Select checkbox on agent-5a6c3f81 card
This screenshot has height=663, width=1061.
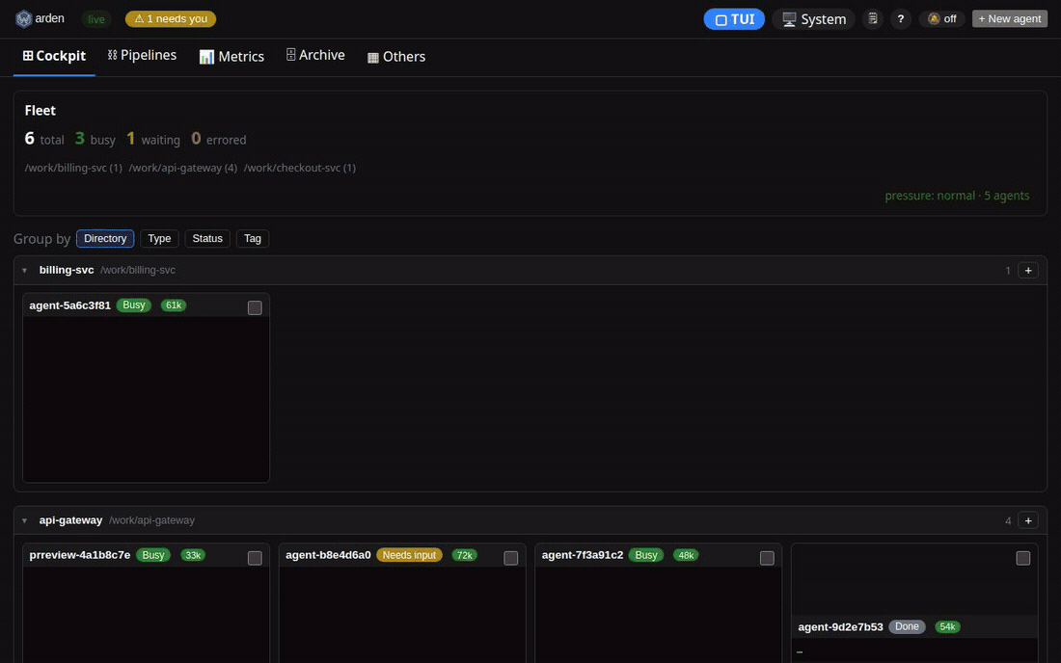tap(255, 307)
